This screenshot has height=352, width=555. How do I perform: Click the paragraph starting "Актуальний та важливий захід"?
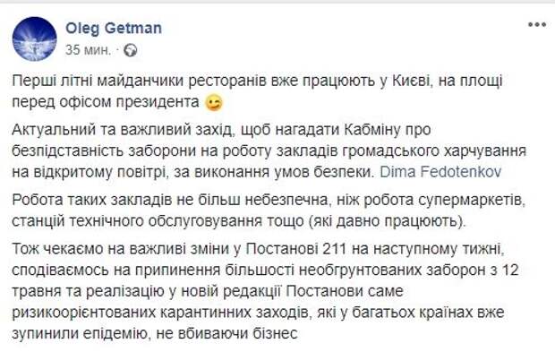point(269,150)
